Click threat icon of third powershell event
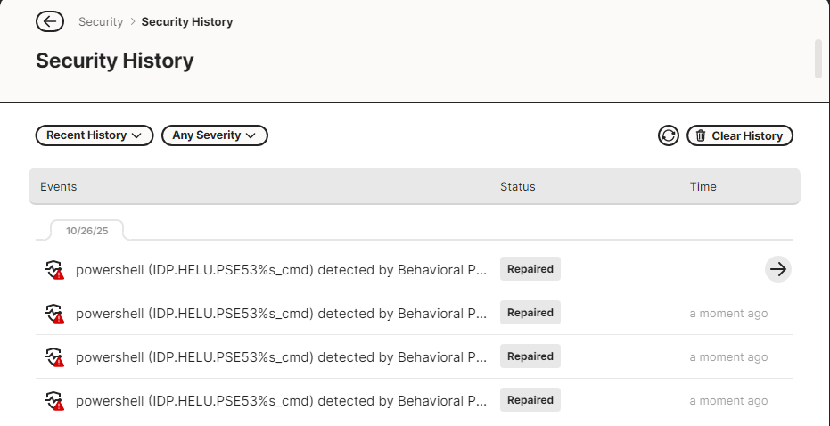This screenshot has height=426, width=830. [x=55, y=357]
